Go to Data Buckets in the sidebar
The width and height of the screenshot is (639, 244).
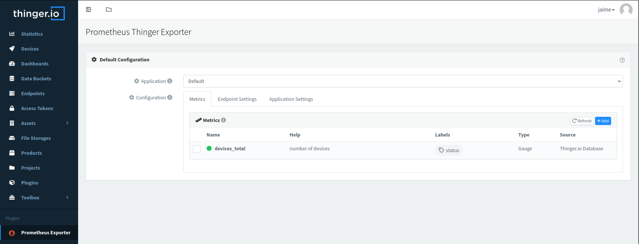(x=36, y=78)
